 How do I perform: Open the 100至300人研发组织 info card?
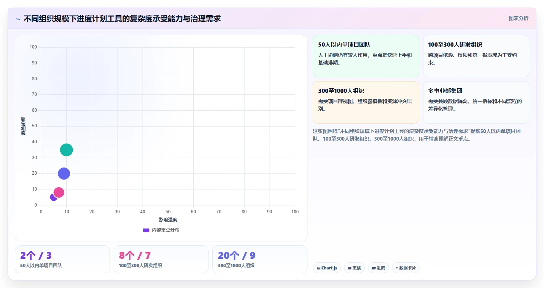pyautogui.click(x=476, y=56)
